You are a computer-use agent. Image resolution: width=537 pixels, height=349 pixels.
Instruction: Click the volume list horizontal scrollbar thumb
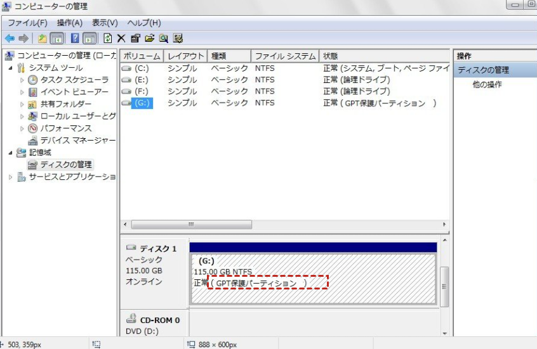(x=192, y=225)
